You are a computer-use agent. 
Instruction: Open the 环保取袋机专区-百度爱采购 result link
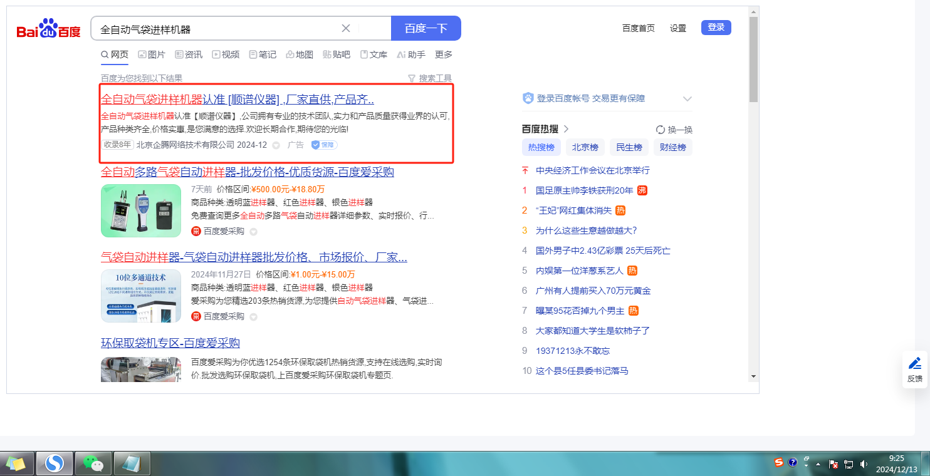point(170,343)
